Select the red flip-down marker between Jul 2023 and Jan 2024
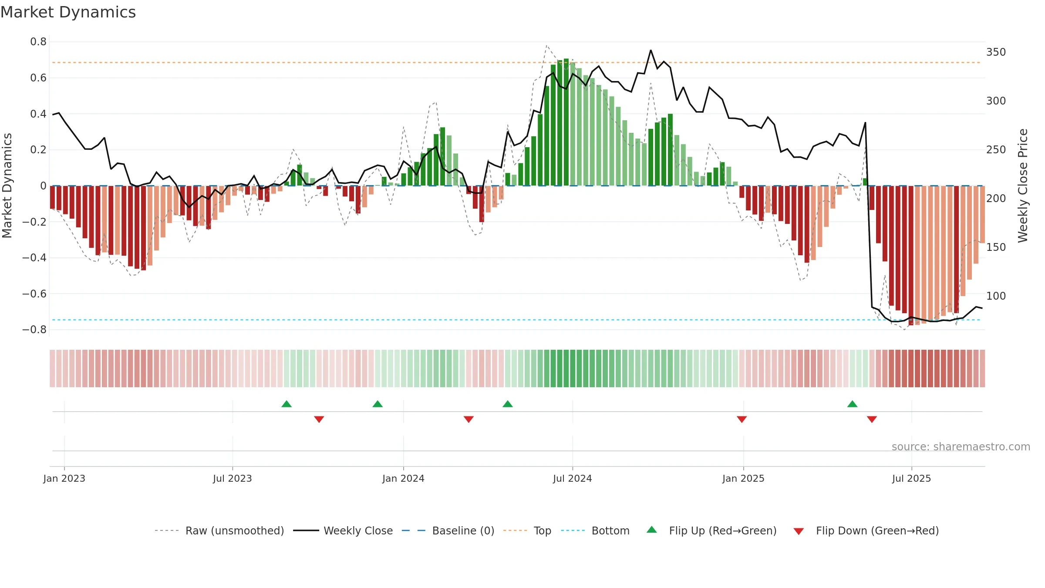This screenshot has width=1045, height=588. tap(319, 419)
